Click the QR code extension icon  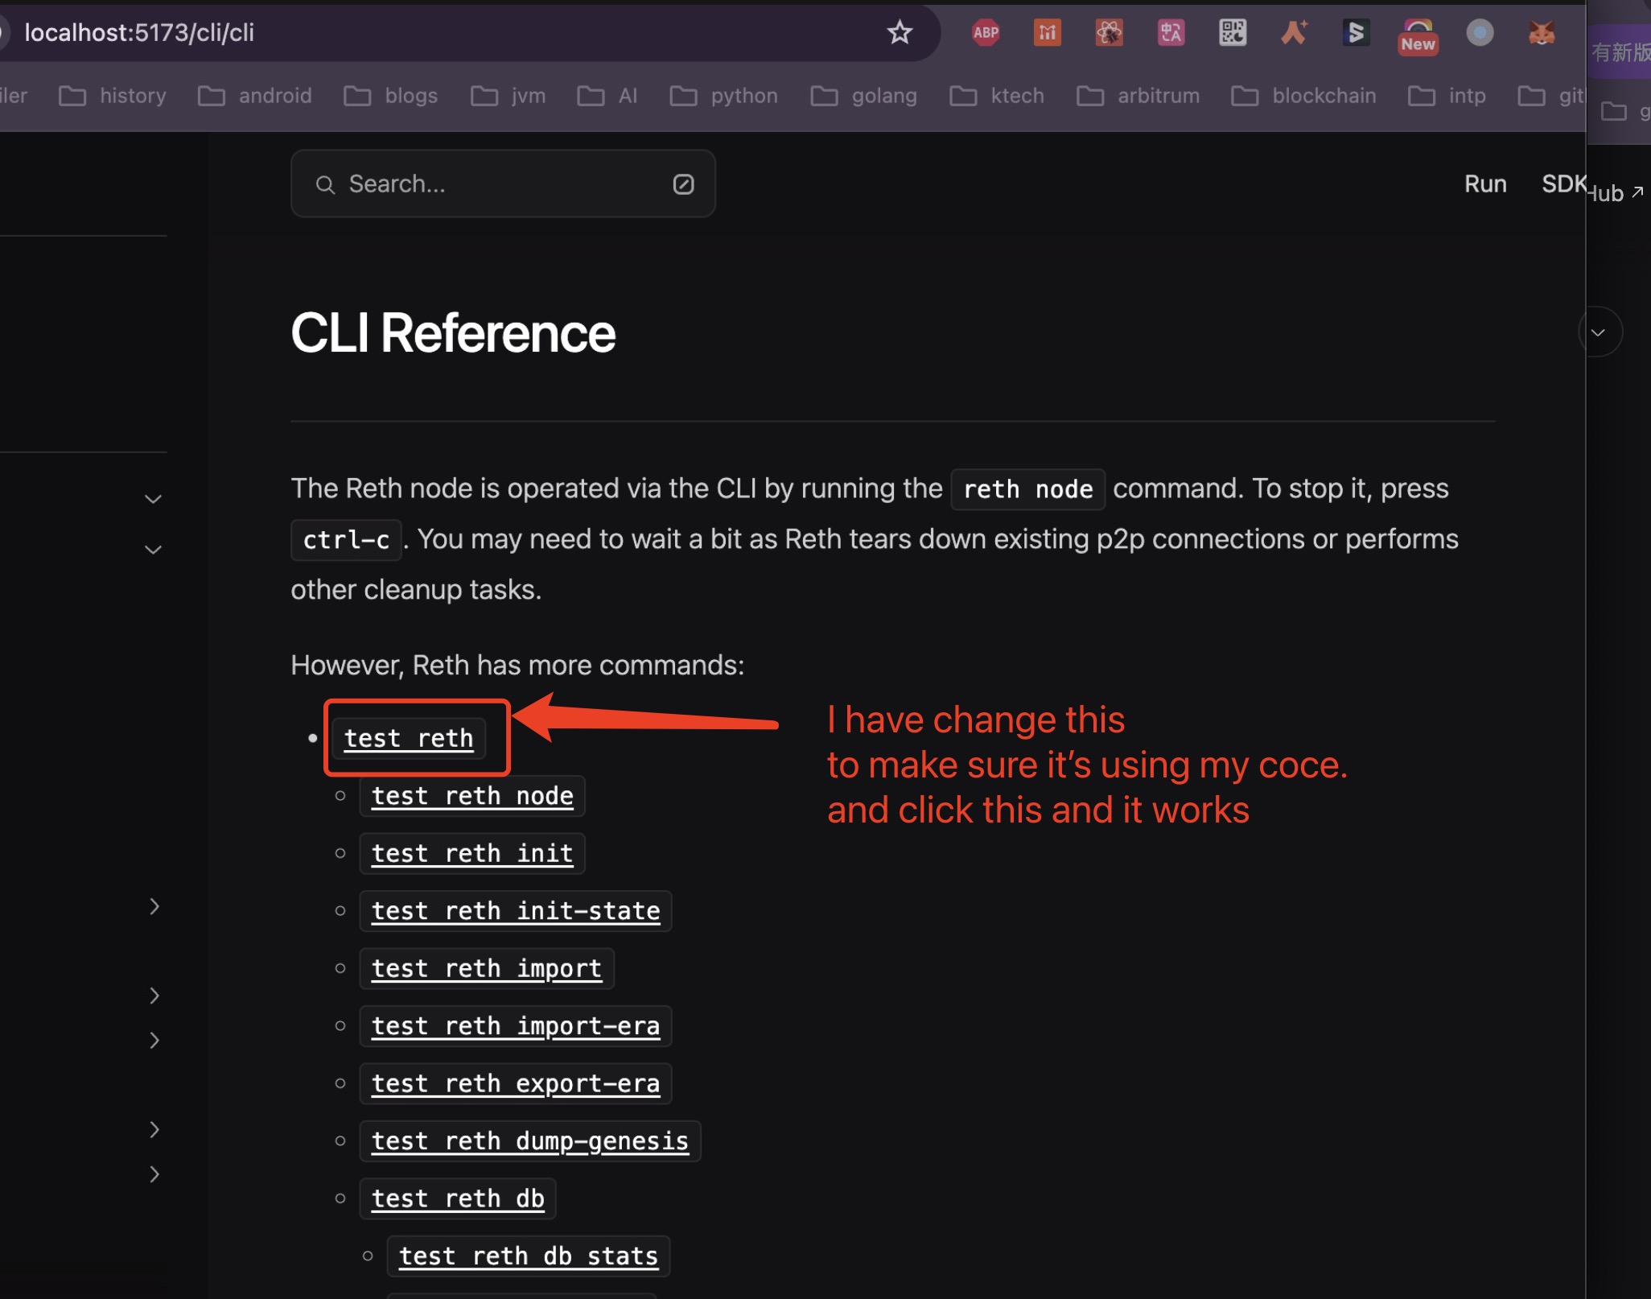click(1232, 32)
